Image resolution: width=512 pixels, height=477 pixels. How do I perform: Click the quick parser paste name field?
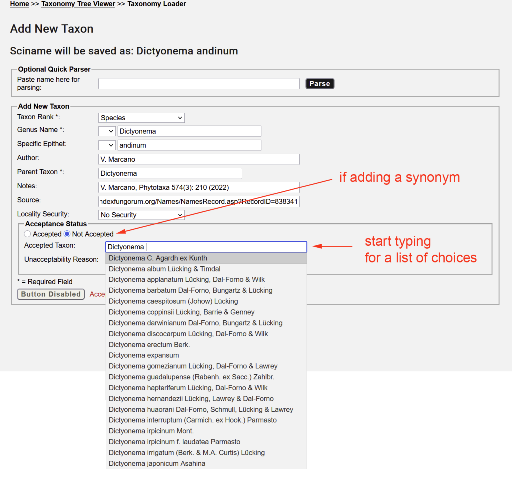click(199, 84)
